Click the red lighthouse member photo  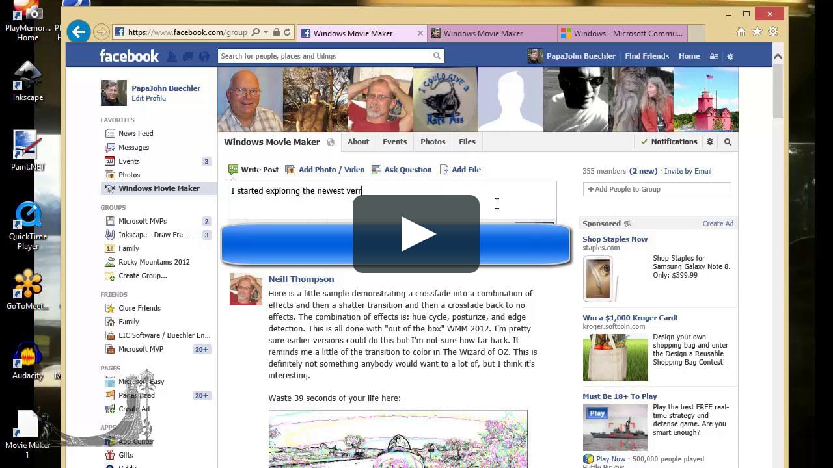point(705,99)
